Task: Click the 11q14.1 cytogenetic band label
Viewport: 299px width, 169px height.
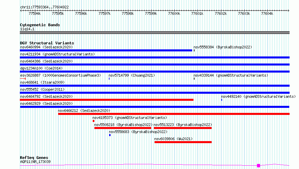Action: pyautogui.click(x=27, y=29)
